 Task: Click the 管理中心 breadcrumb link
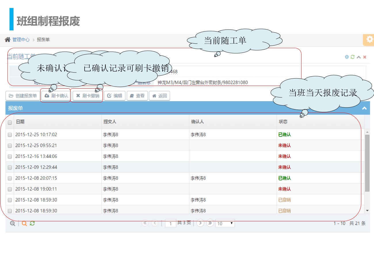[21, 40]
